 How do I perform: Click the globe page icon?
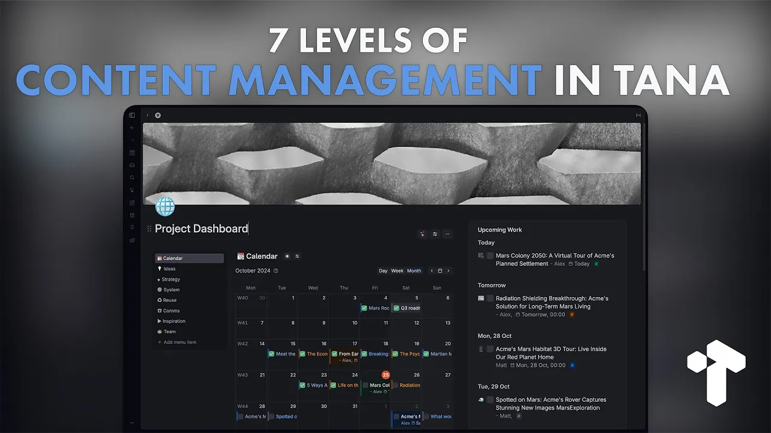point(164,206)
